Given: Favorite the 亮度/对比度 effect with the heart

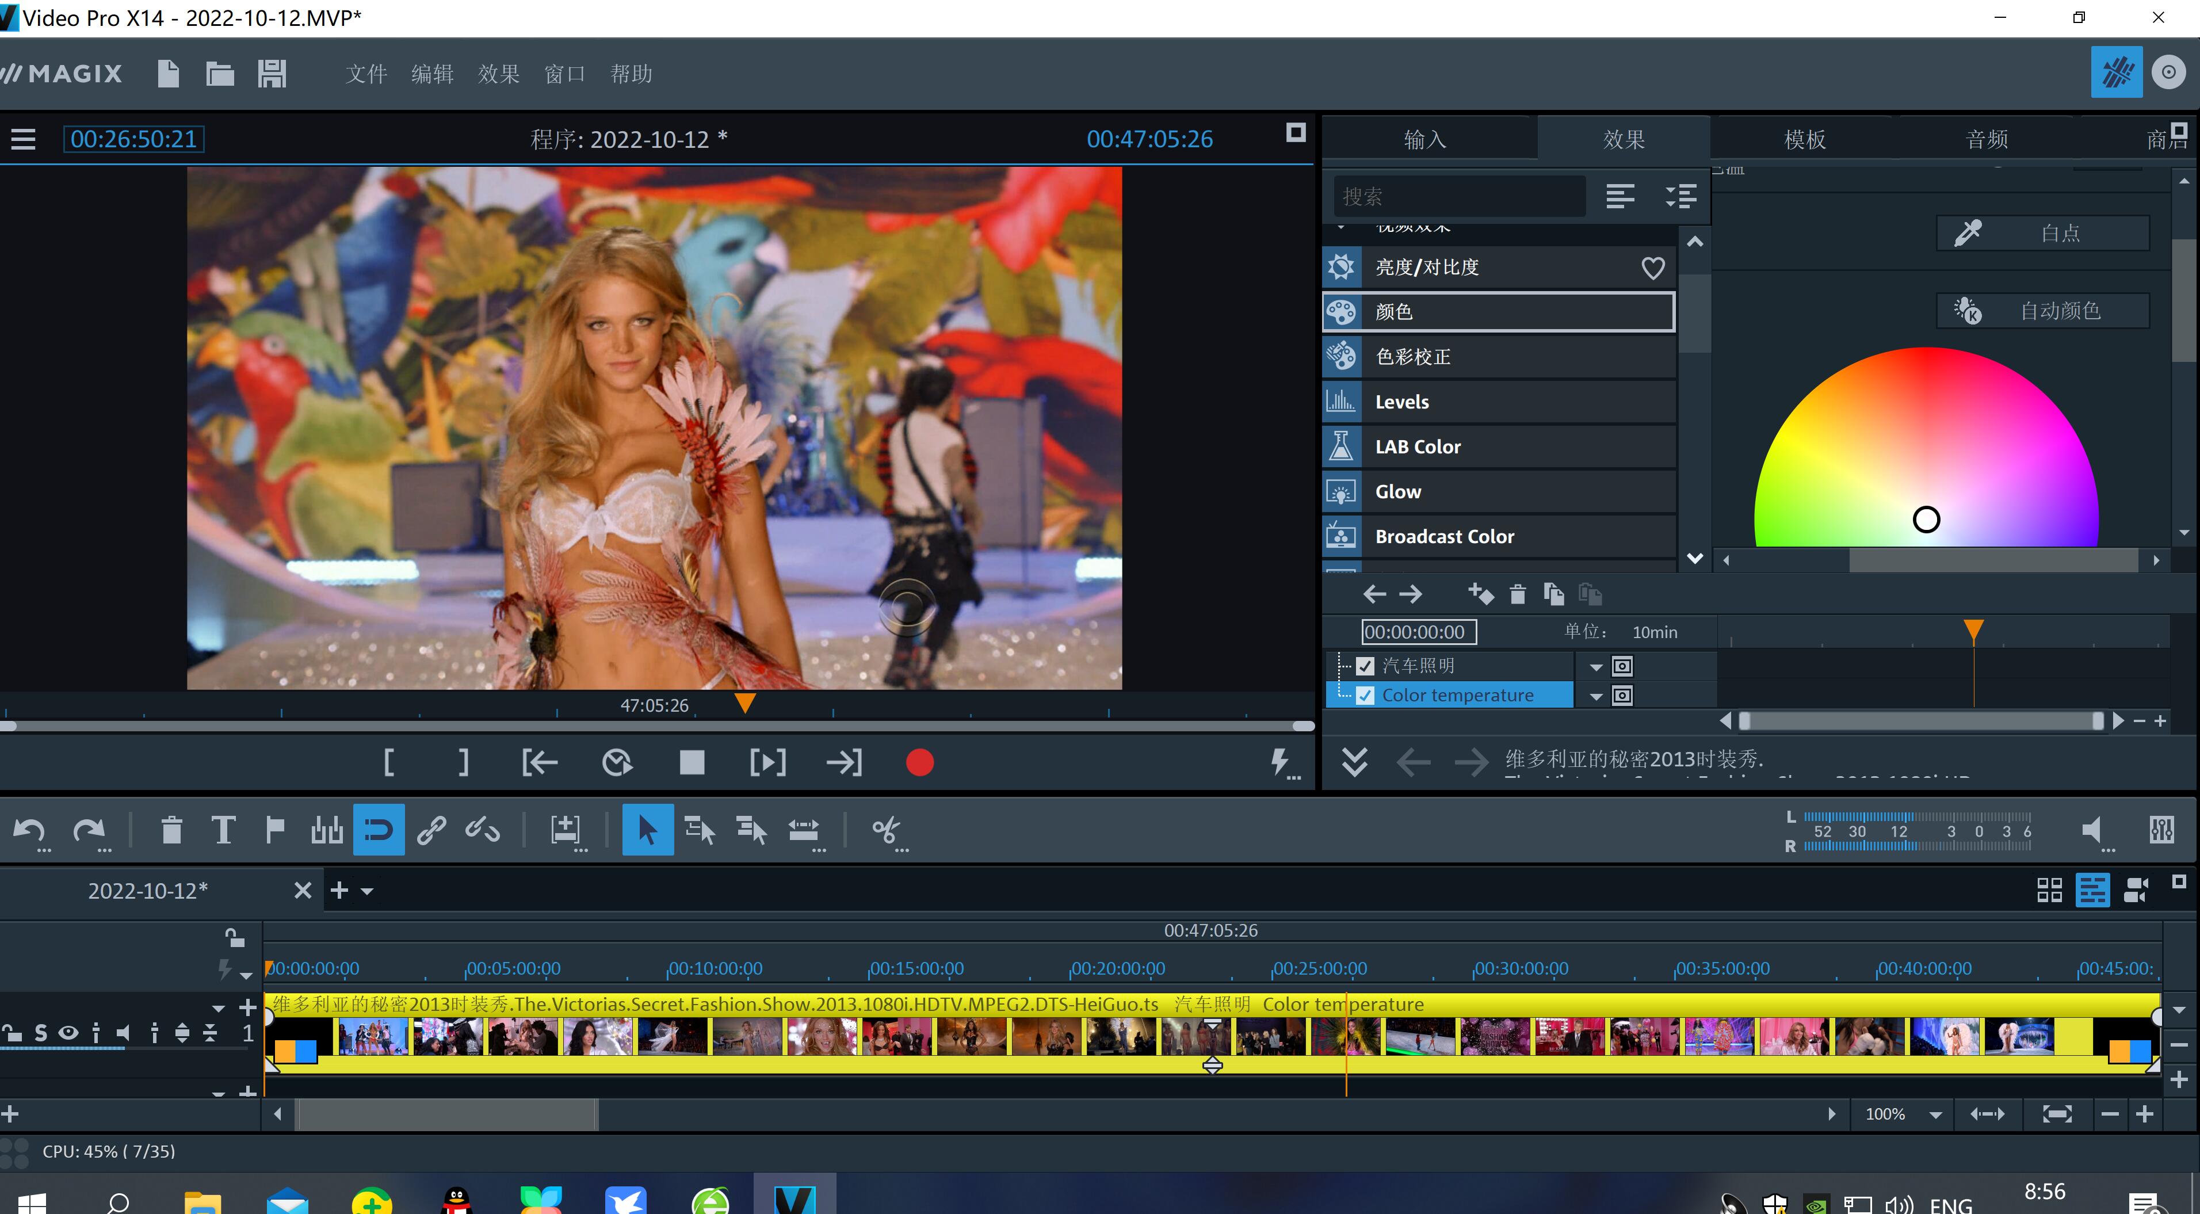Looking at the screenshot, I should [x=1652, y=268].
